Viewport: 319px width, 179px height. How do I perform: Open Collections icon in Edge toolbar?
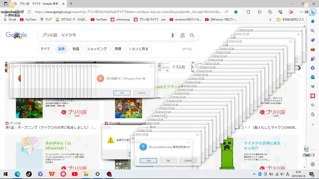pyautogui.click(x=270, y=12)
